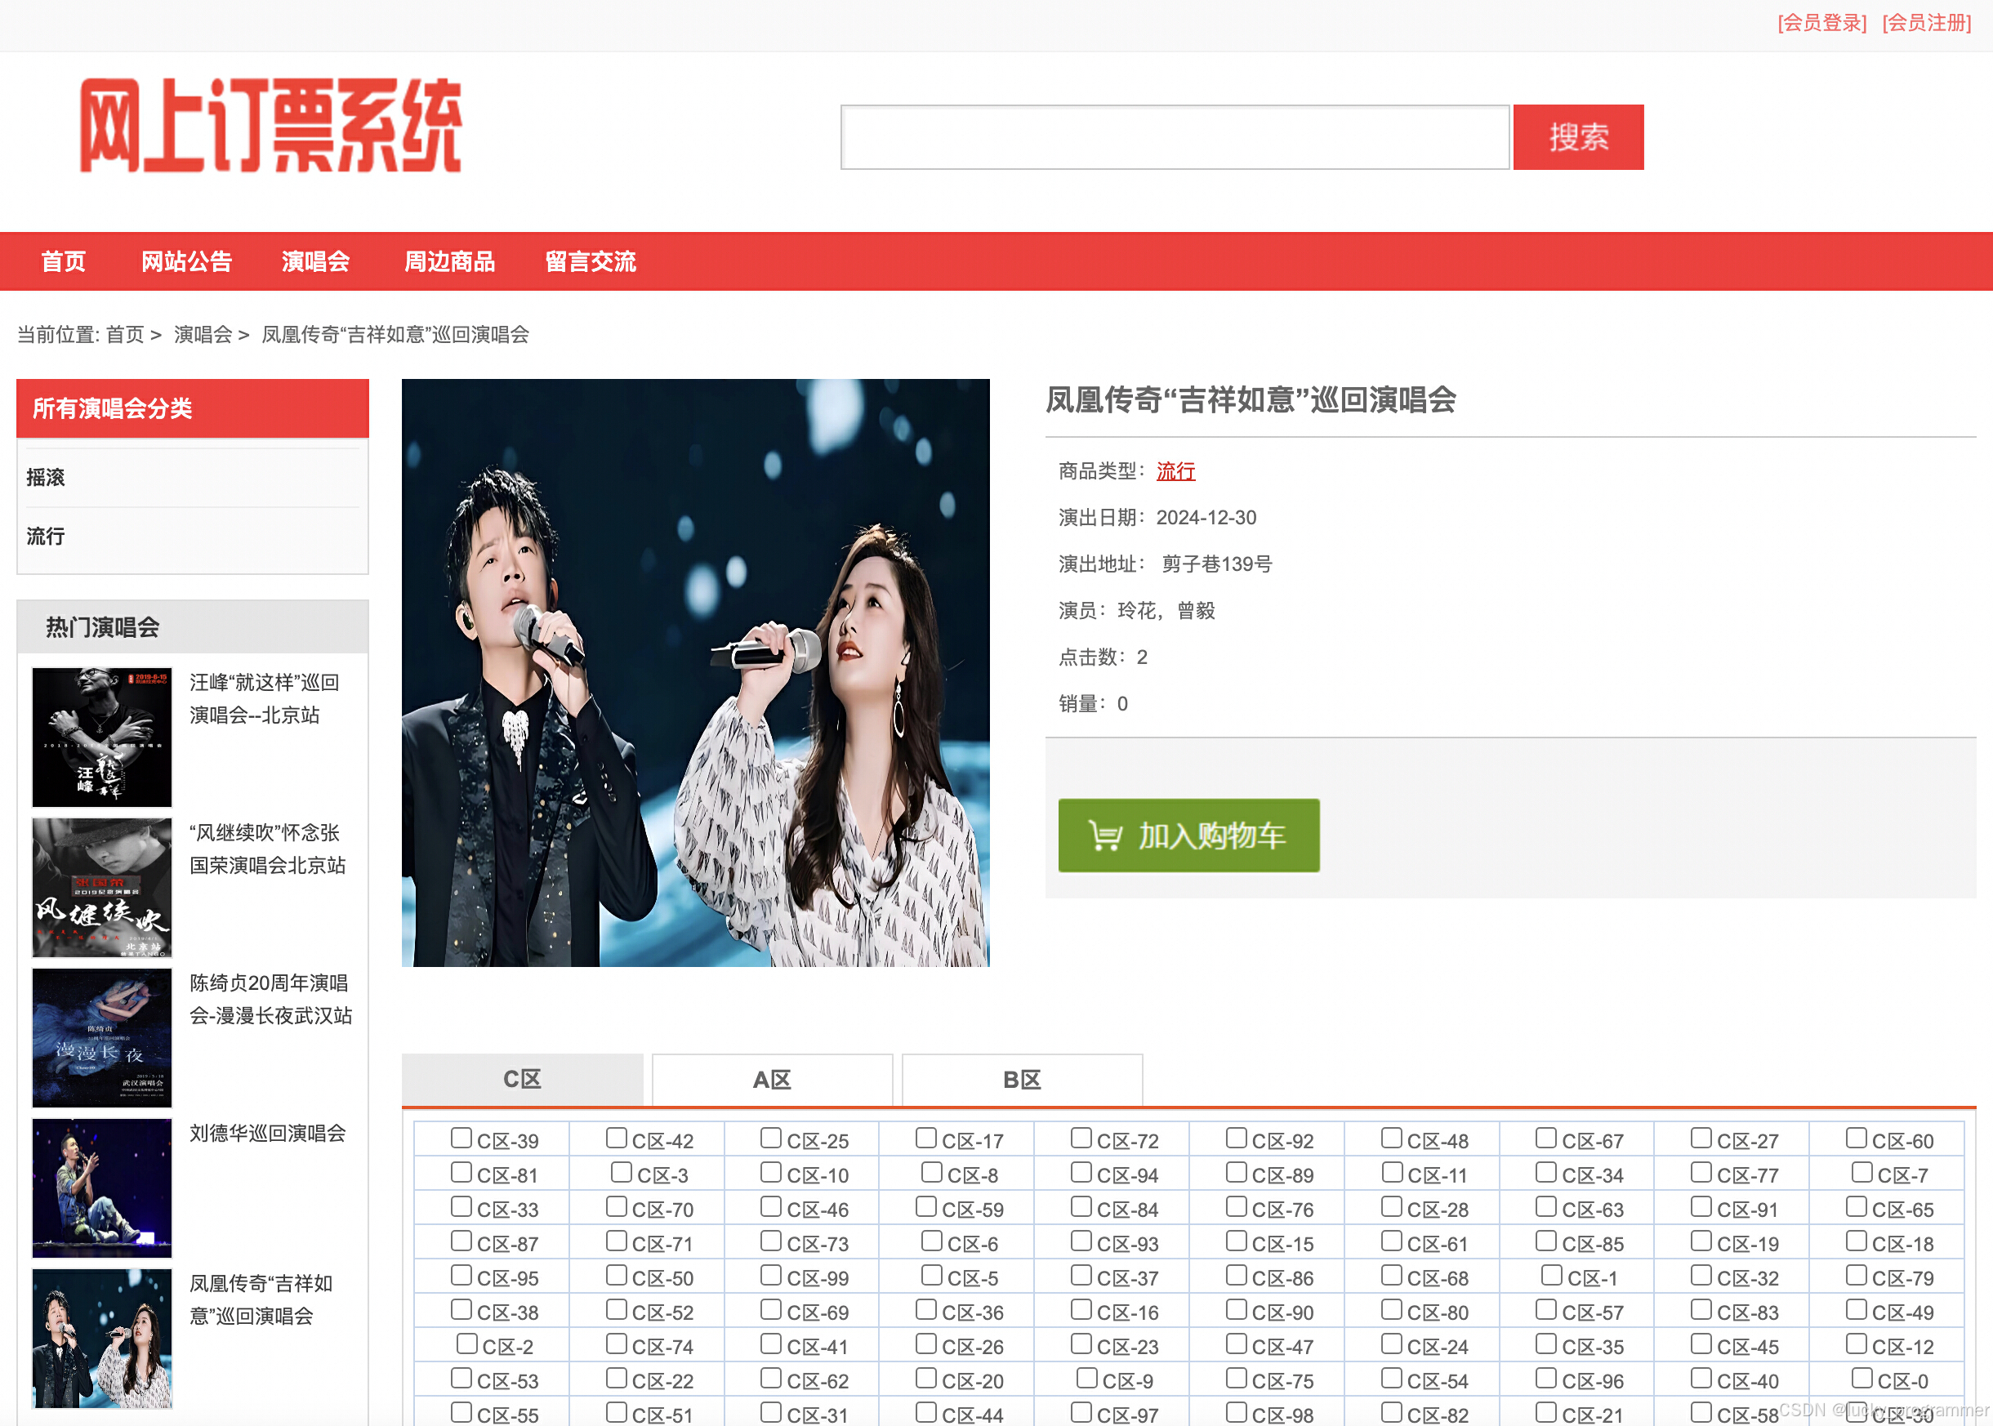Click the 网上订票系统 site logo

click(x=270, y=126)
